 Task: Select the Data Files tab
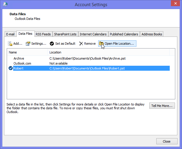(25, 34)
